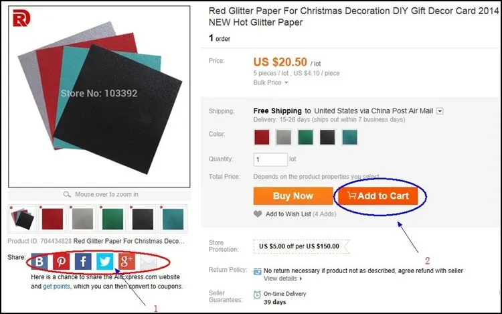Click the Quantity input field
This screenshot has width=502, height=314.
270,159
